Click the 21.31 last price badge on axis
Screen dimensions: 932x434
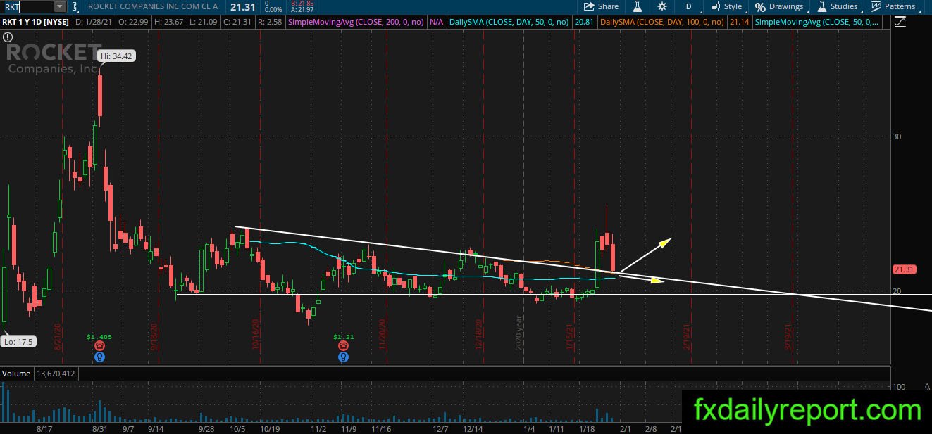(904, 269)
